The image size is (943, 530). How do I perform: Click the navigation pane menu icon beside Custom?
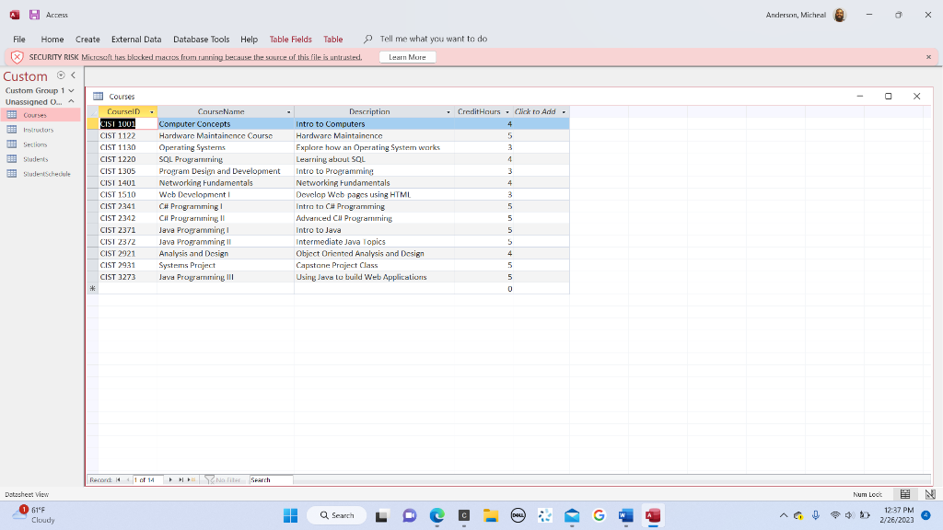click(x=61, y=76)
